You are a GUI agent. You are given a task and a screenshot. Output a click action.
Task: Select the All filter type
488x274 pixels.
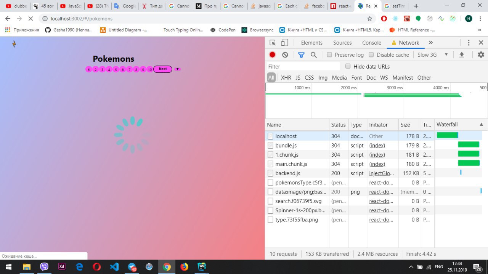pos(271,77)
